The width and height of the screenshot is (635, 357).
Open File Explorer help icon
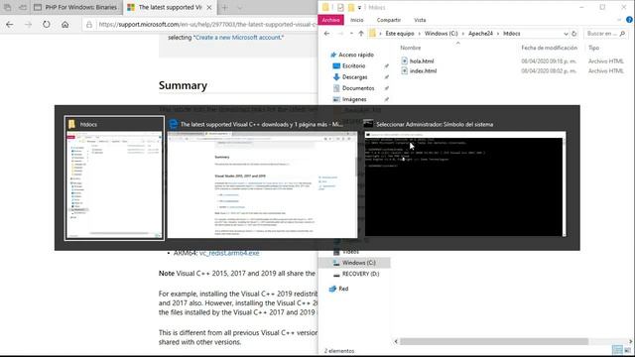(629, 20)
